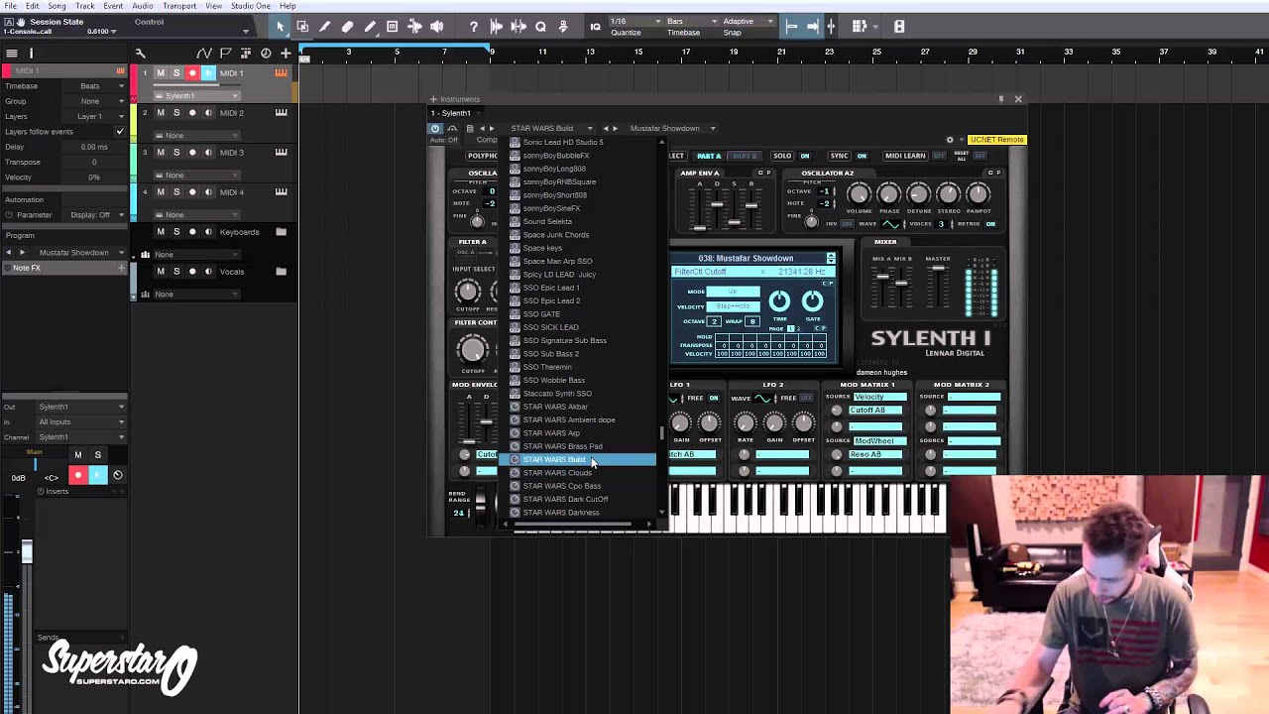Switch to PART B in Sylenth1
Screen dimensions: 1269x714
[x=747, y=156]
